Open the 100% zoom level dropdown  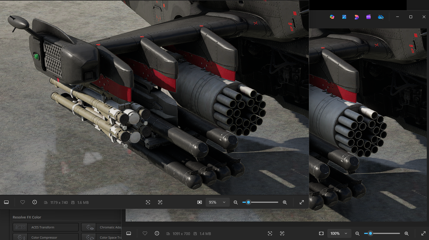(339, 233)
